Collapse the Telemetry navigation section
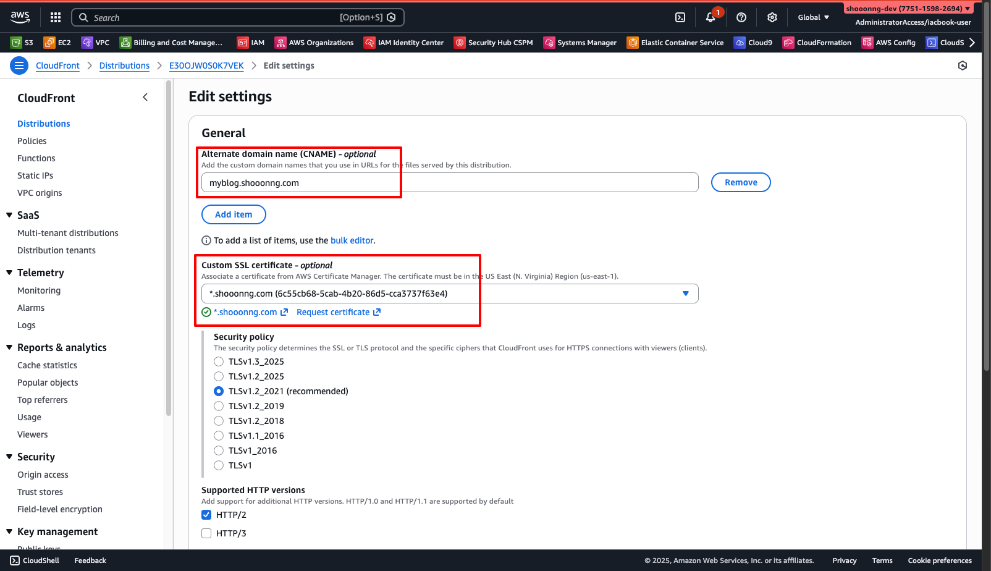This screenshot has height=571, width=991. click(x=9, y=273)
